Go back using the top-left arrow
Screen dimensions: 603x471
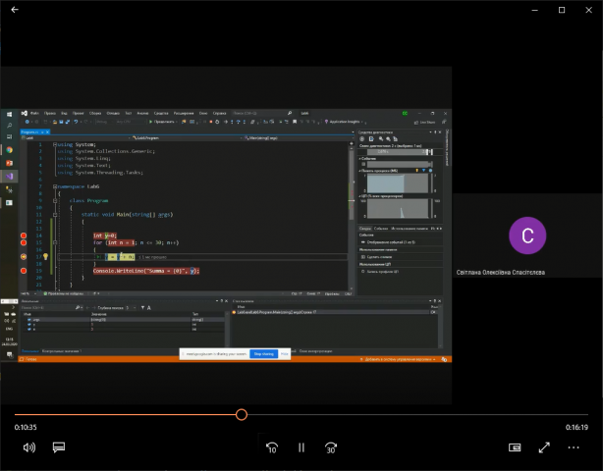point(14,10)
